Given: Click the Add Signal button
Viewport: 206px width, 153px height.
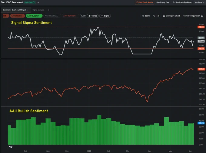Looking at the screenshot, I should 105,16.
